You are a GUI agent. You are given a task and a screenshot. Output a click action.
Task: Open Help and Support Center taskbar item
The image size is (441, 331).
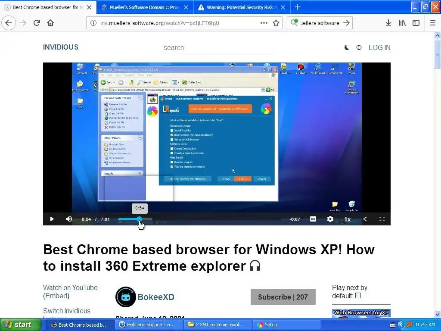[x=149, y=325]
